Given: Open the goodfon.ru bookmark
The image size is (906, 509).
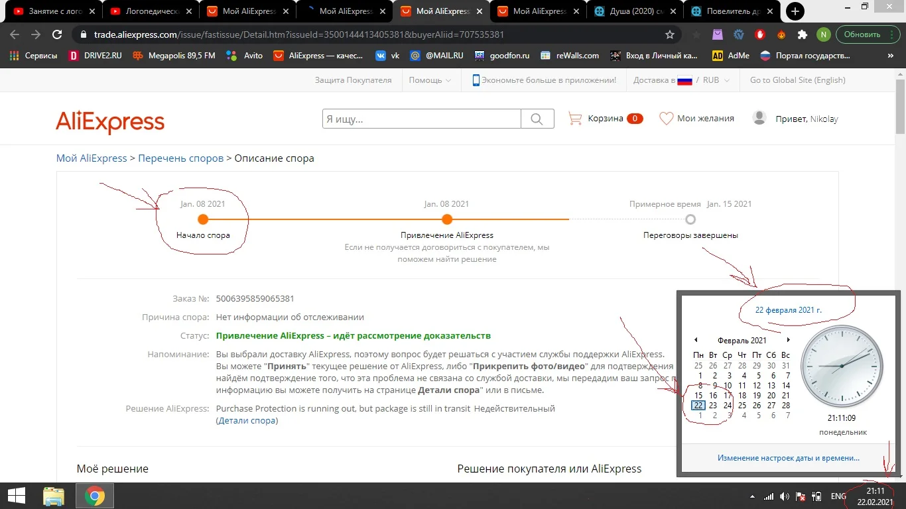Looking at the screenshot, I should click(x=502, y=56).
